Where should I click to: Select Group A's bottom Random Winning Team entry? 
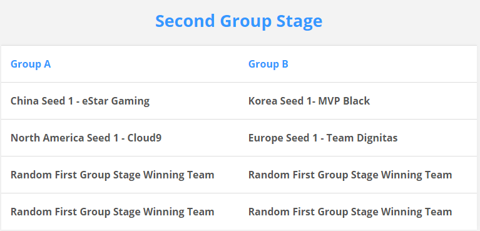[x=113, y=212]
